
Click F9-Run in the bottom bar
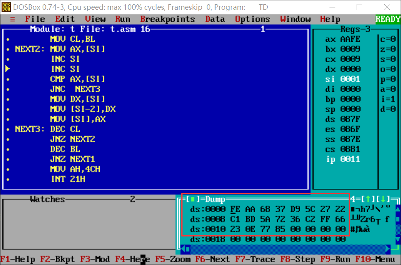(335, 260)
